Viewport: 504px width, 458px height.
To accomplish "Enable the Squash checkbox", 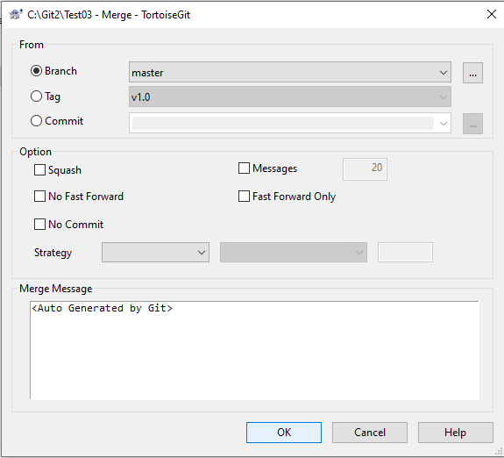I will pyautogui.click(x=39, y=170).
